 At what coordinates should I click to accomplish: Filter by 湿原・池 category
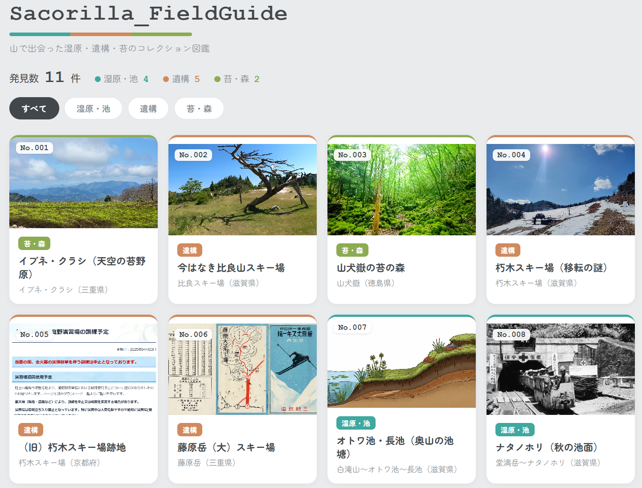click(93, 108)
